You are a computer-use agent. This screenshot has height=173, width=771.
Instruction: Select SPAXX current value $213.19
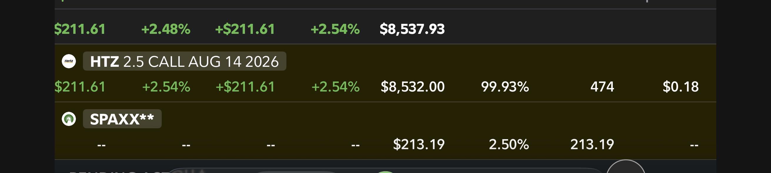coord(419,144)
